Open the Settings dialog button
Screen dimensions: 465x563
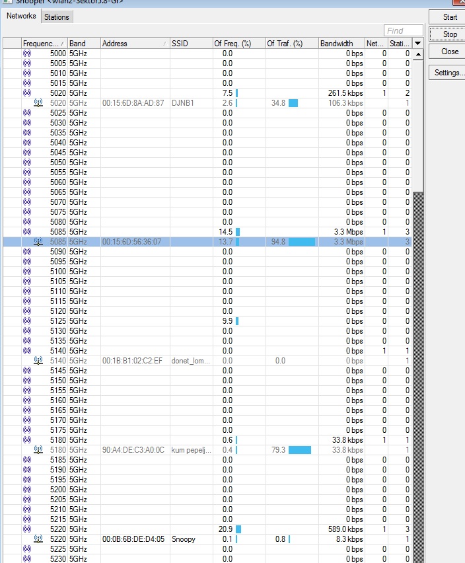coord(448,73)
